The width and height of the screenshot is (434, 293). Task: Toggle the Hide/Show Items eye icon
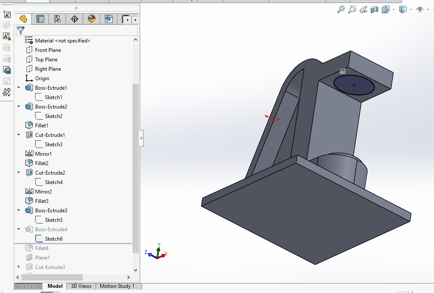point(420,9)
